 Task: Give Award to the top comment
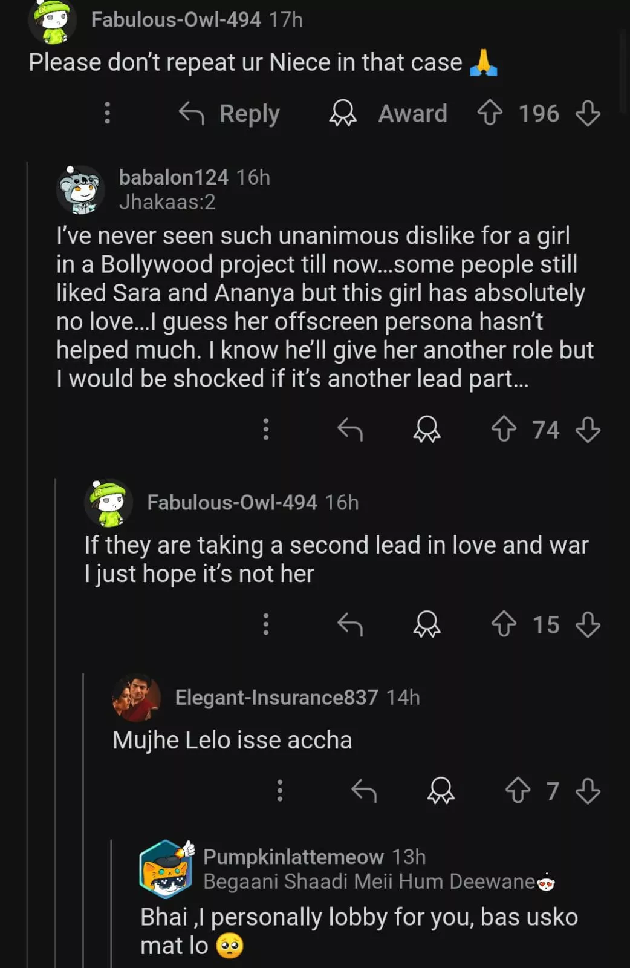[x=388, y=113]
